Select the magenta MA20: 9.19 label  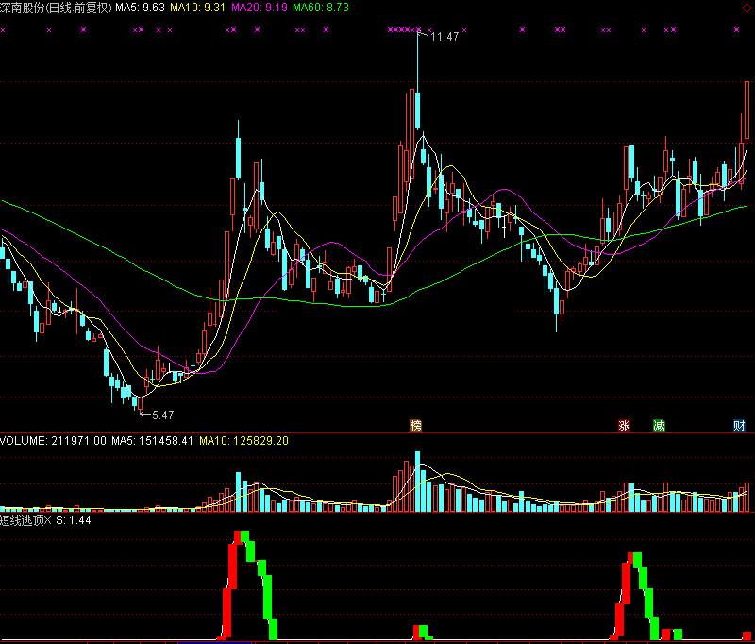(260, 8)
